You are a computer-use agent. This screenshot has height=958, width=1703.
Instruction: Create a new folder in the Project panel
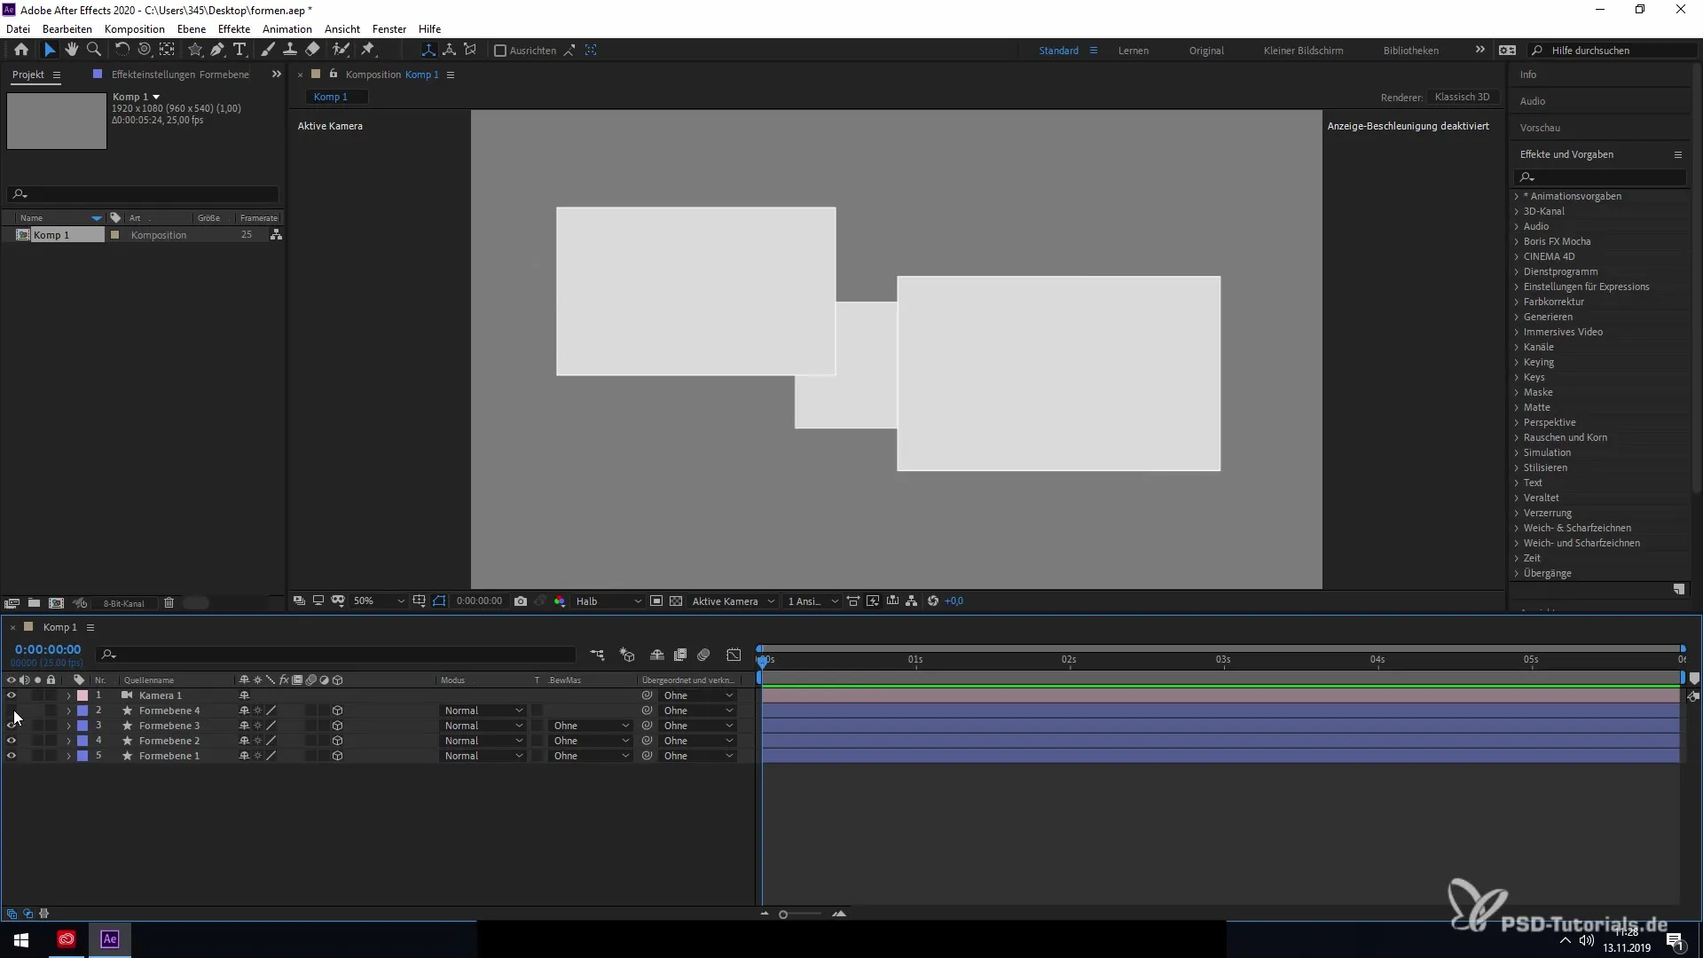tap(34, 603)
